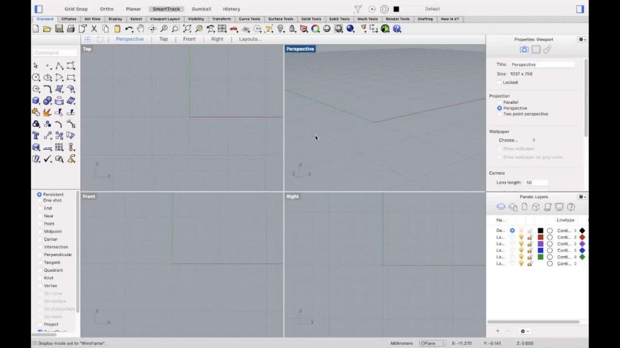620x348 pixels.
Task: Open the Properties panel gear menu
Action: [581, 39]
